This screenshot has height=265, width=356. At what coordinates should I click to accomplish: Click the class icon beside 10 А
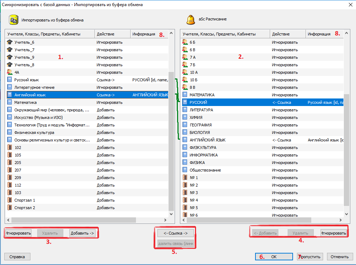point(185,72)
